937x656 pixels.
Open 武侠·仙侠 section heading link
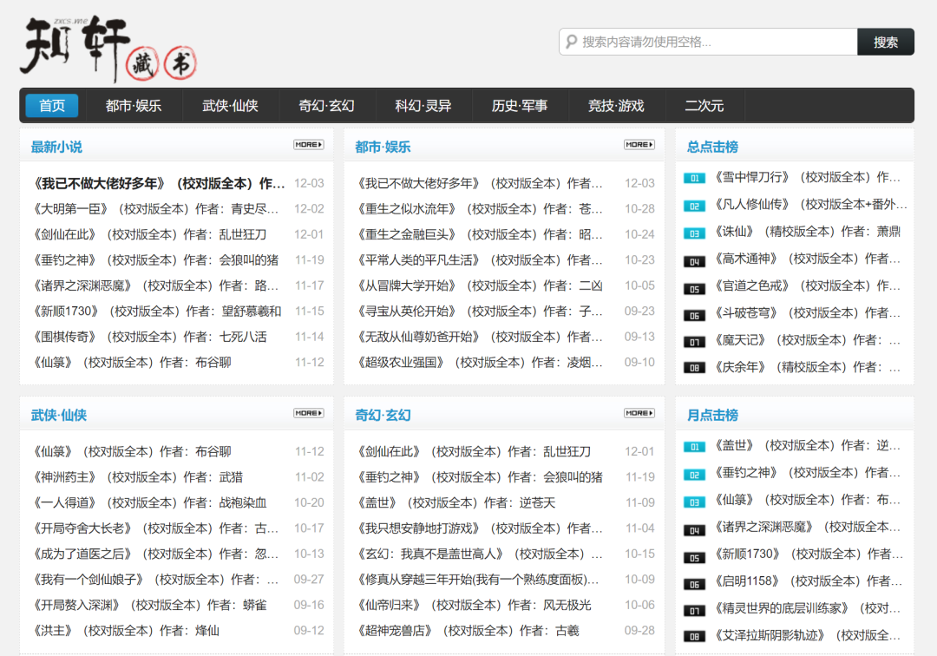59,416
